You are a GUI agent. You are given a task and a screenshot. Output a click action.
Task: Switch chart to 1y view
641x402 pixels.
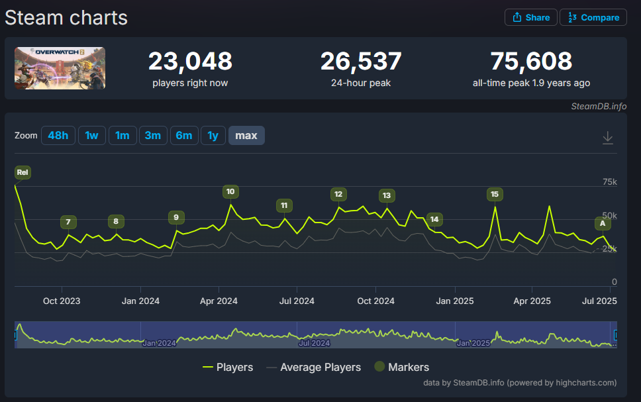[213, 136]
